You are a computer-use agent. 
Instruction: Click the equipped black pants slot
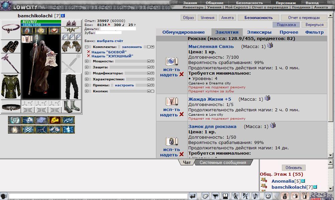point(71,86)
